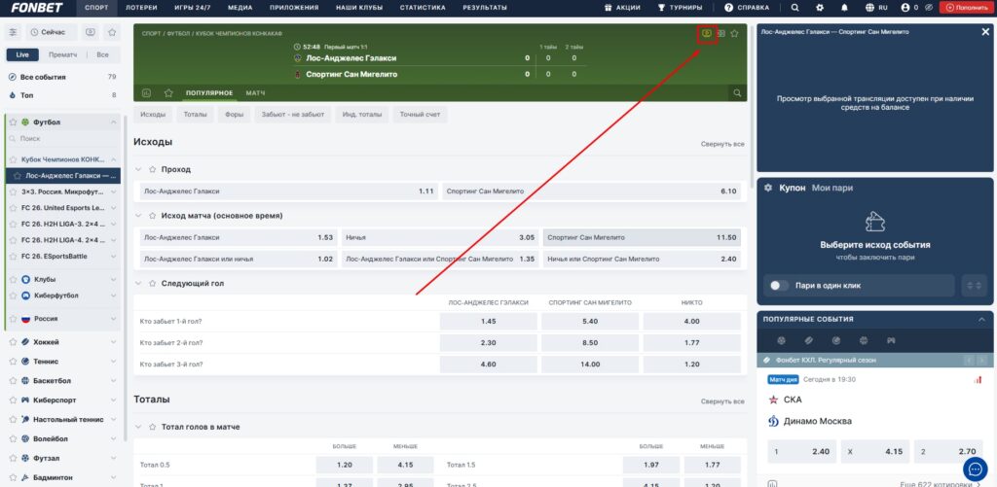The height and width of the screenshot is (487, 997).
Task: Collapse the 'Популярные события' panel
Action: click(x=982, y=319)
